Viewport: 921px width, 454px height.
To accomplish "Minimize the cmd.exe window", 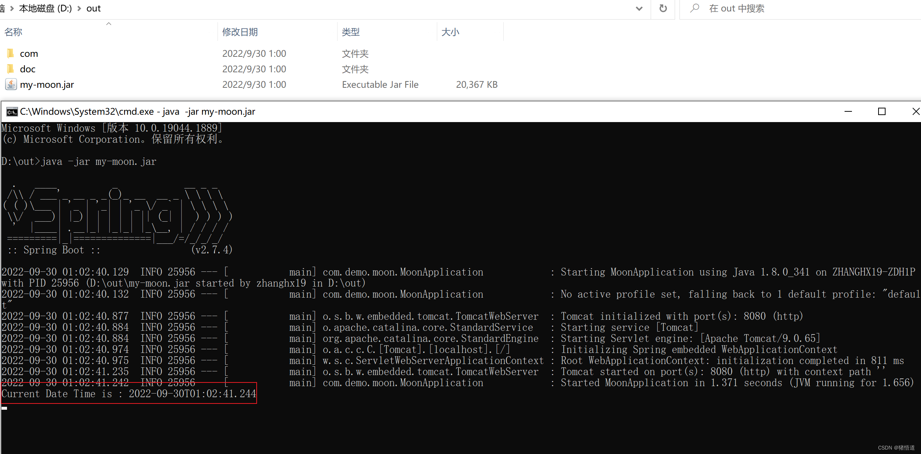I will point(848,111).
